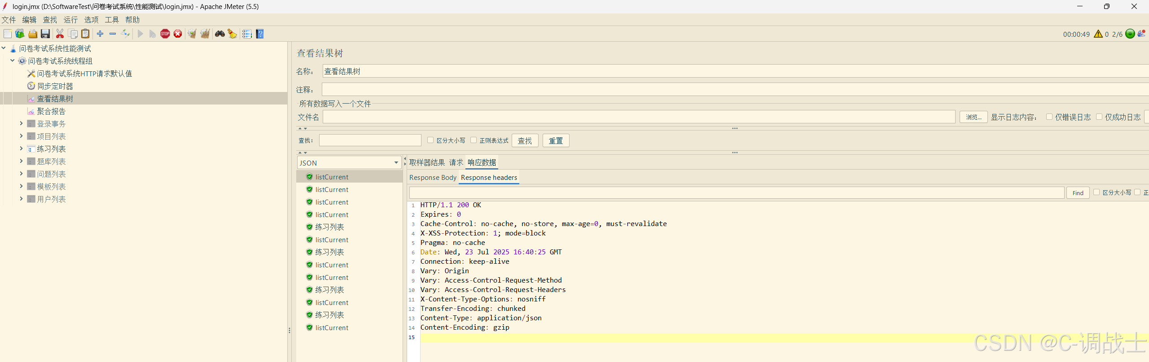
Task: Click in the 文件名 filename field
Action: pyautogui.click(x=639, y=117)
